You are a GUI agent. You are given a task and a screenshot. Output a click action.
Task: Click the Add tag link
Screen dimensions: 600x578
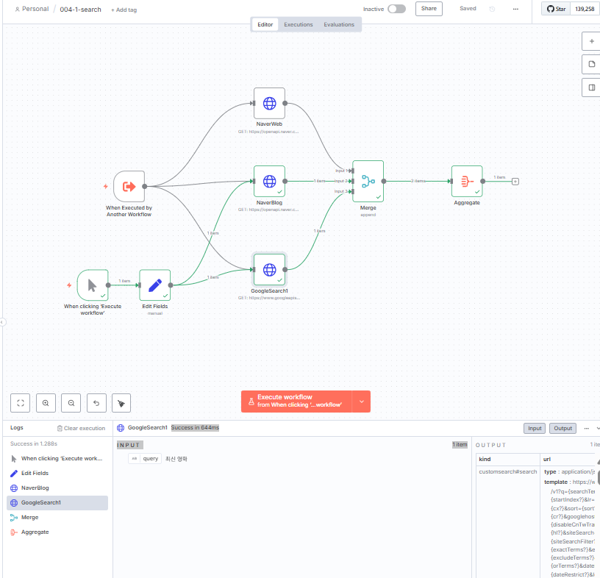point(124,10)
